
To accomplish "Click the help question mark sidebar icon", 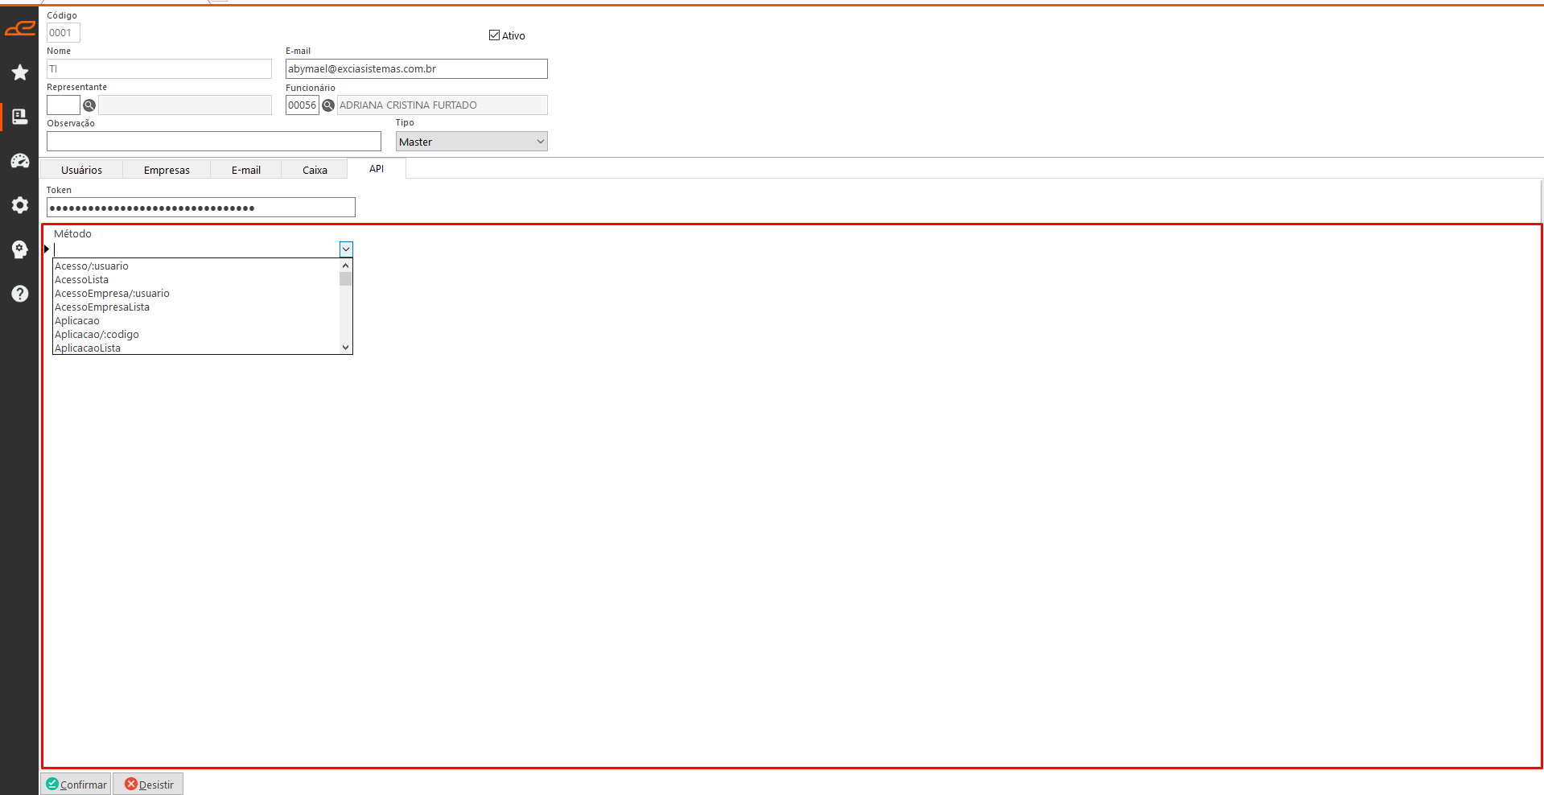I will pos(20,294).
